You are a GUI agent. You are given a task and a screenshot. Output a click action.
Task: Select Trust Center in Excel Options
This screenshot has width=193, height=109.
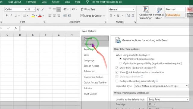pyautogui.click(x=95, y=94)
